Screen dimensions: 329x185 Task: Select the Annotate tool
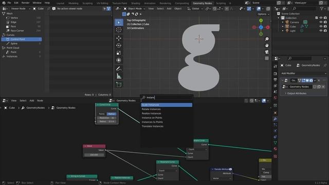pos(119,68)
